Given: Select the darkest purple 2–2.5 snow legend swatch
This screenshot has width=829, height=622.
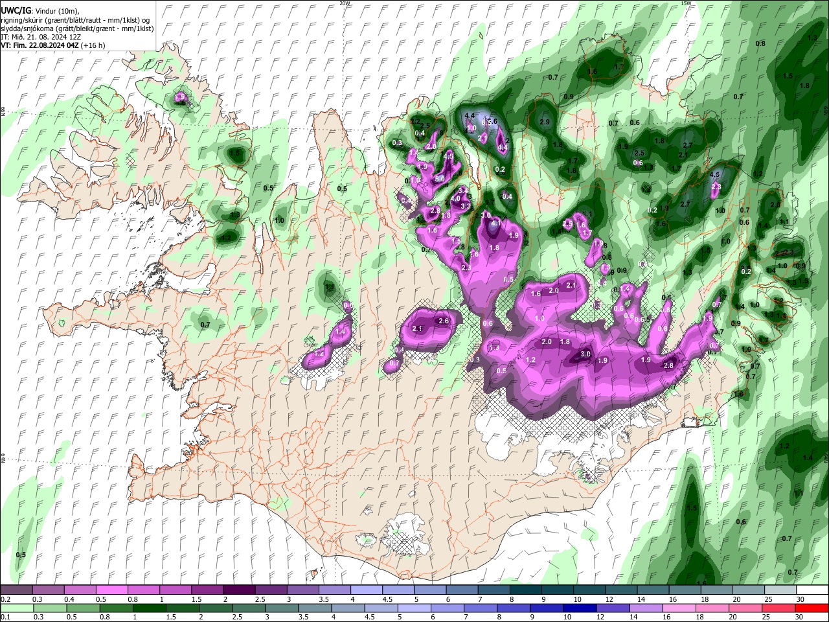Looking at the screenshot, I should (238, 590).
